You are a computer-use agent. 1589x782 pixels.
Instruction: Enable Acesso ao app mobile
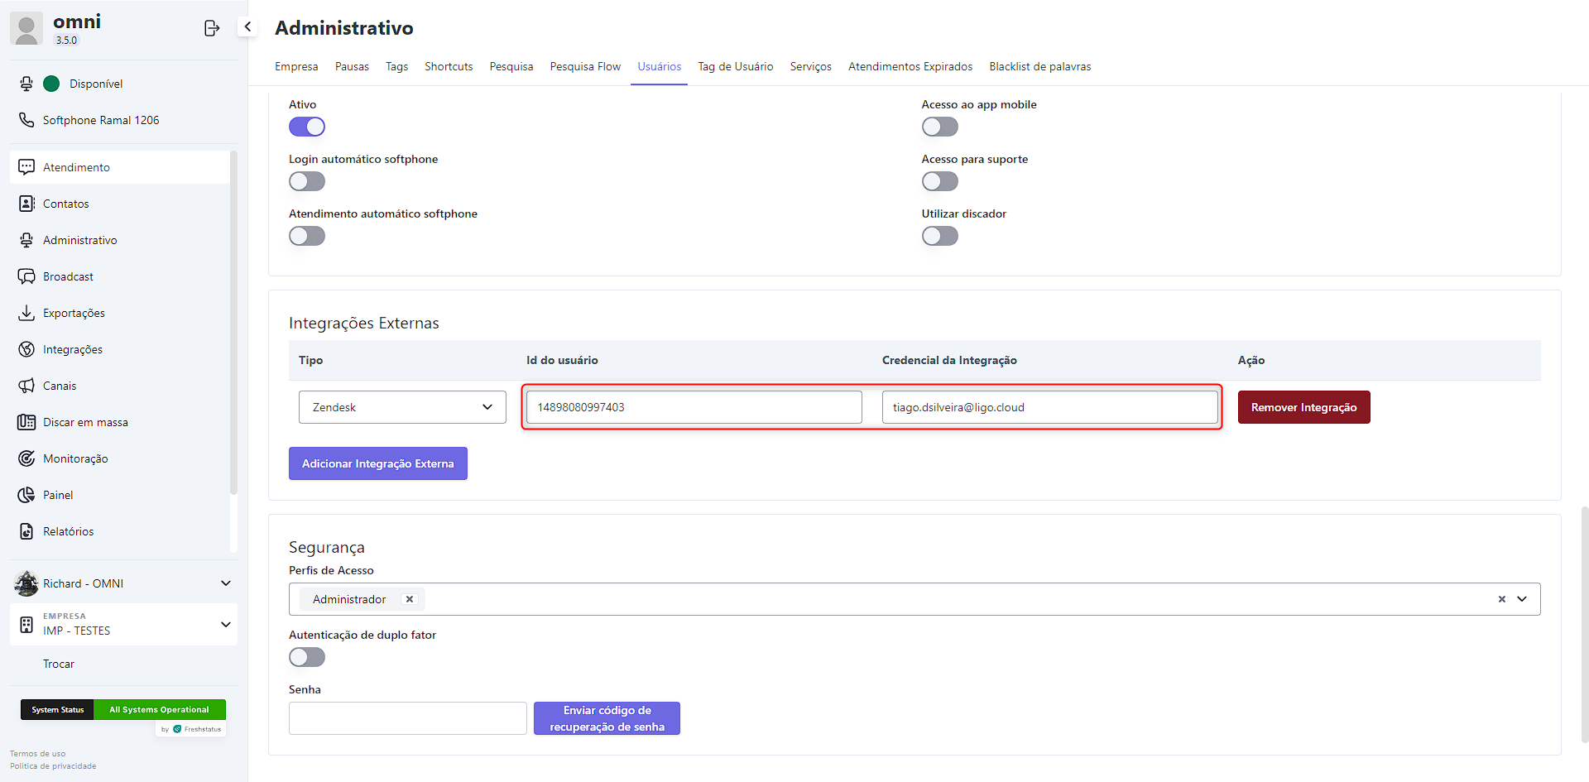940,127
